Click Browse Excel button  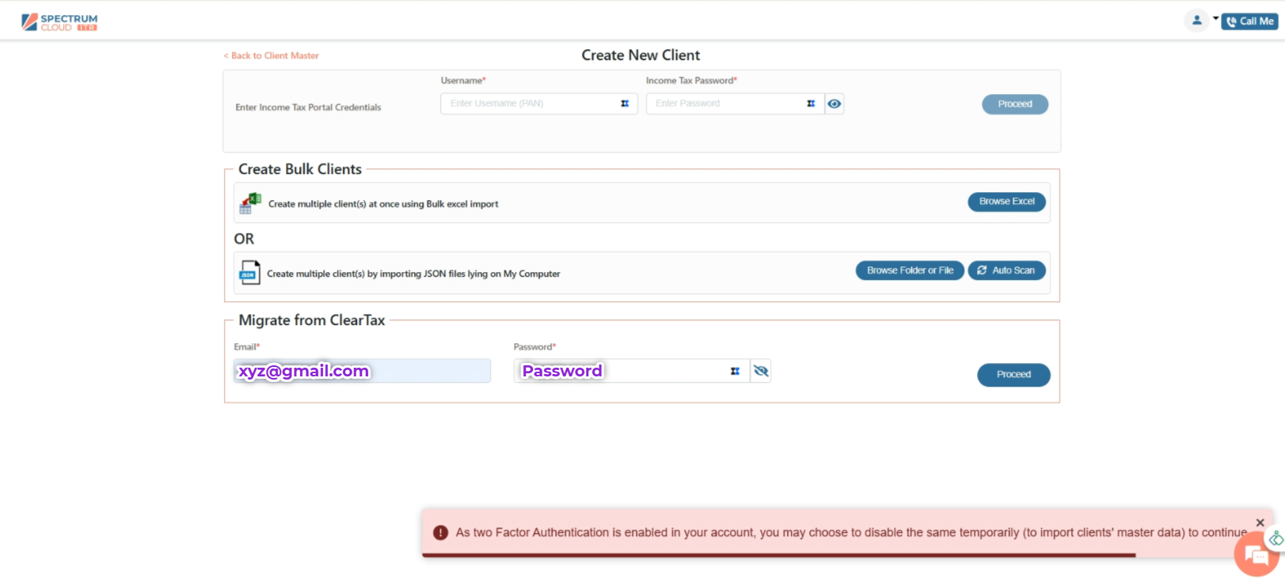1006,202
